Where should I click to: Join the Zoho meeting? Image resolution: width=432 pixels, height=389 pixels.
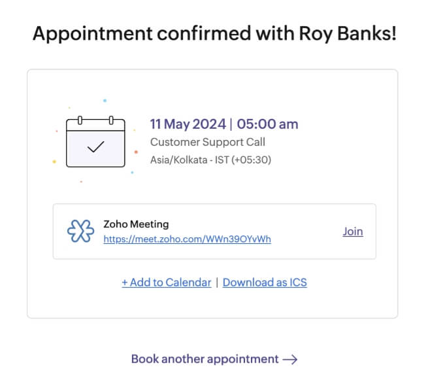352,231
